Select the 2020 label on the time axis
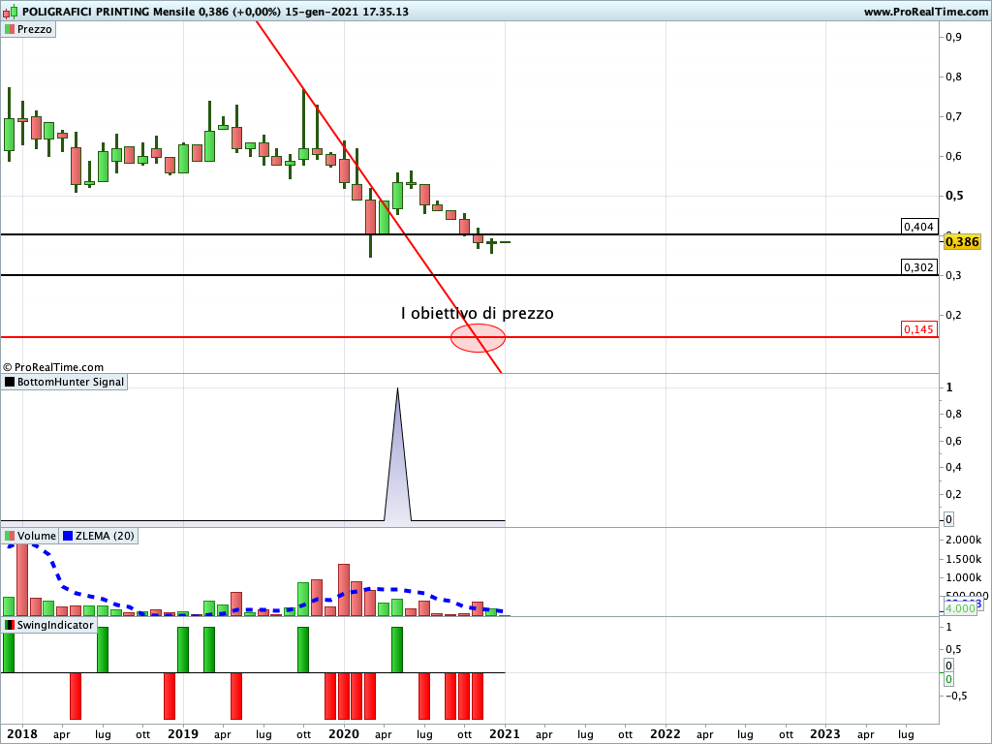The height and width of the screenshot is (744, 992). click(x=344, y=734)
